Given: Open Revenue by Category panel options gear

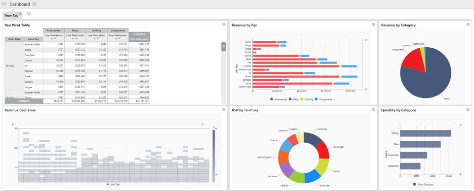Looking at the screenshot, I should pos(468,25).
